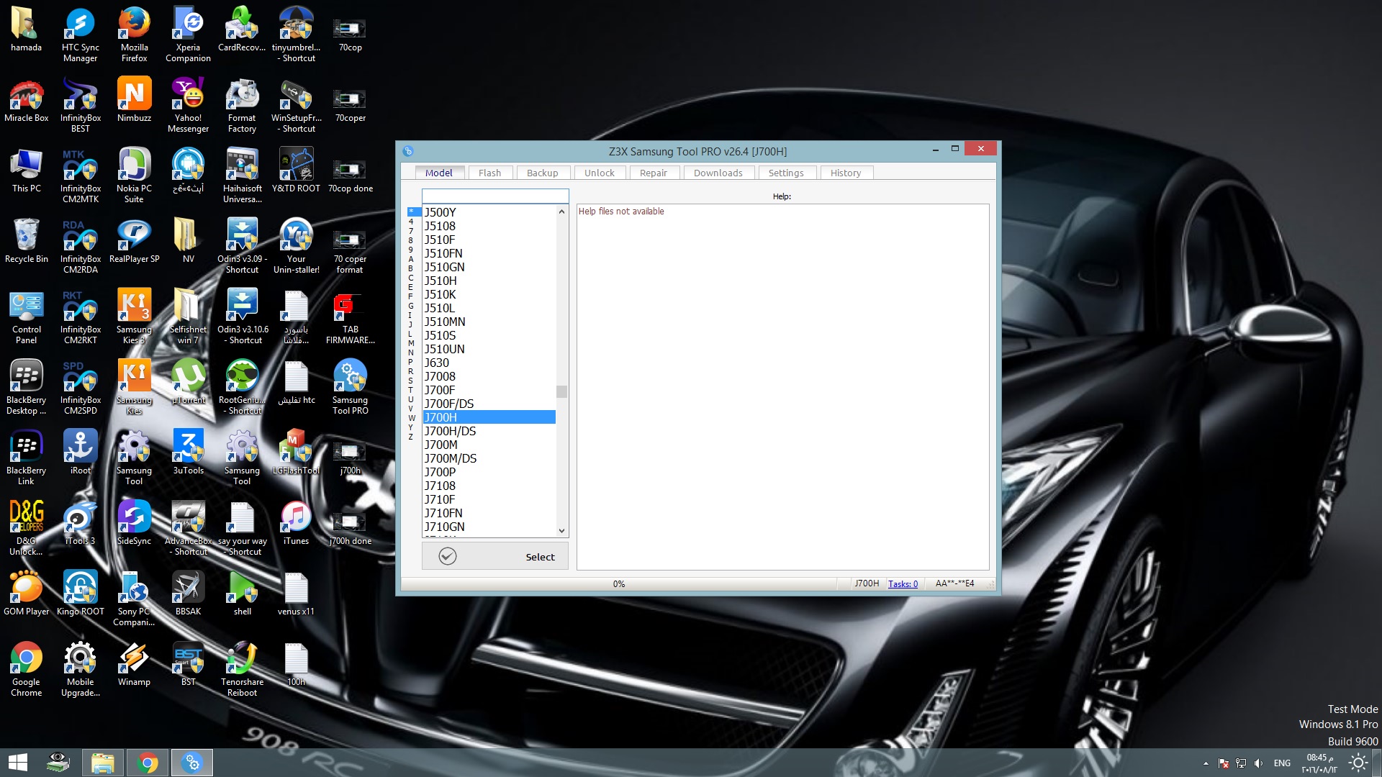
Task: Open the Tenorshare Reiboot desktop icon
Action: pyautogui.click(x=242, y=669)
